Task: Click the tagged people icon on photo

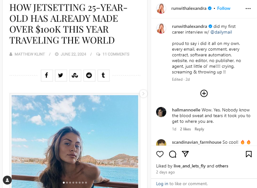Action: 7,180
